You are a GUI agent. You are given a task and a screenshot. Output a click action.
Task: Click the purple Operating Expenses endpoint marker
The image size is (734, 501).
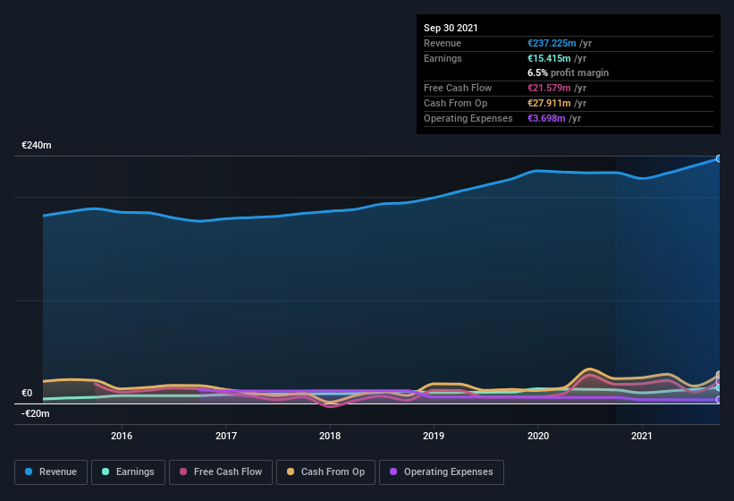click(719, 399)
